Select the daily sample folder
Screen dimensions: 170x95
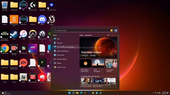[14, 6]
